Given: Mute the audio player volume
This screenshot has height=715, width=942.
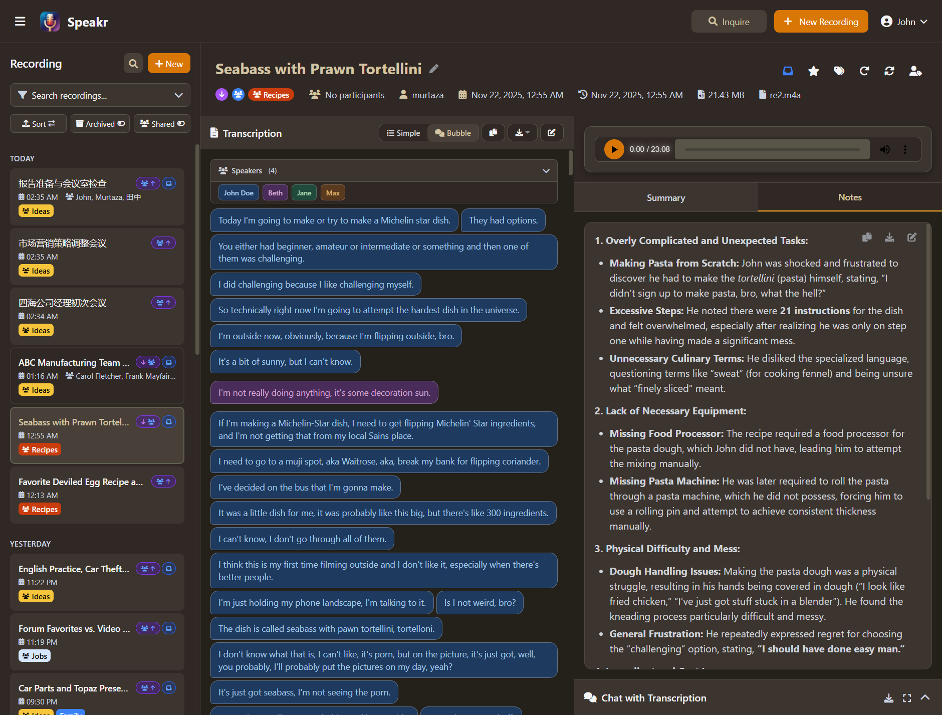Looking at the screenshot, I should coord(885,149).
